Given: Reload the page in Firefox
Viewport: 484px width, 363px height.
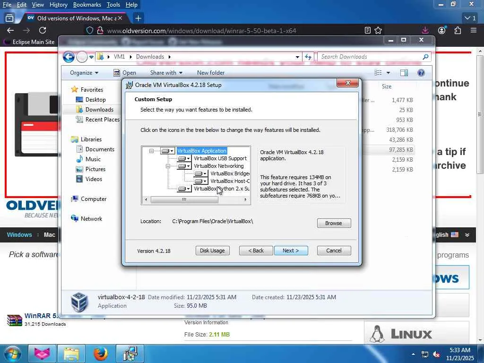Looking at the screenshot, I should [43, 30].
